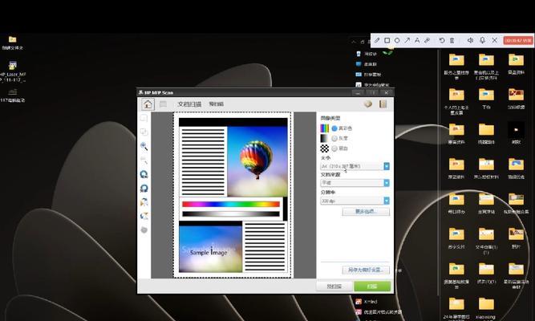Rotate the preview counterclockwise
Viewport: 535px width, 321px height.
tap(144, 174)
